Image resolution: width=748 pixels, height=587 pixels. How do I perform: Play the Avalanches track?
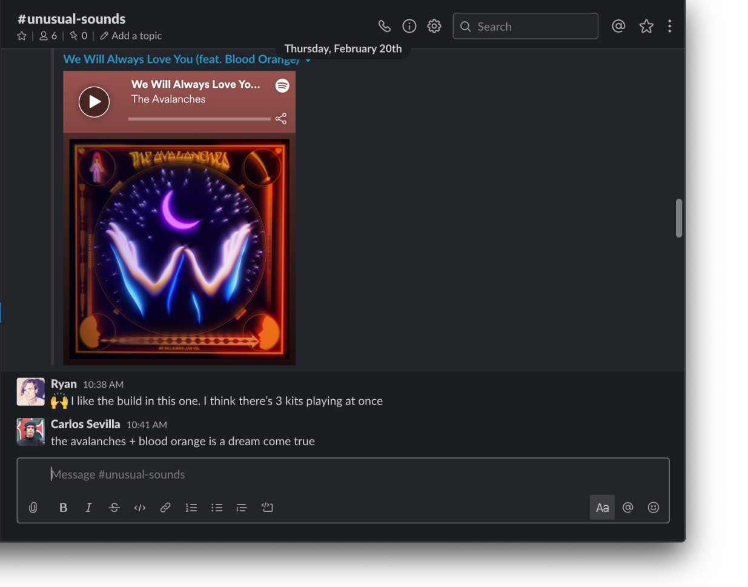(94, 102)
